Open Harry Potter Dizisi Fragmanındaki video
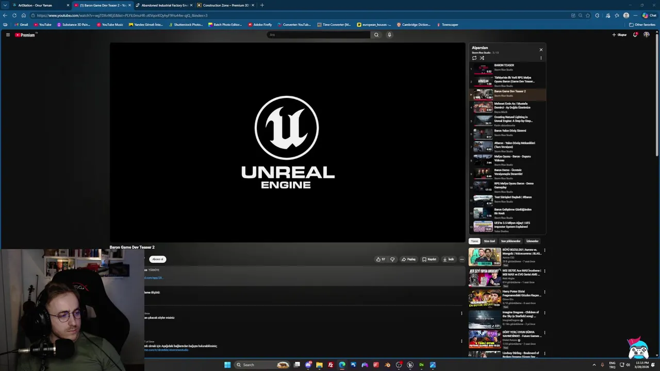 click(x=505, y=299)
